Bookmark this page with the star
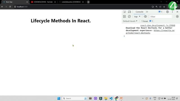180x101 pixels. pos(164,7)
